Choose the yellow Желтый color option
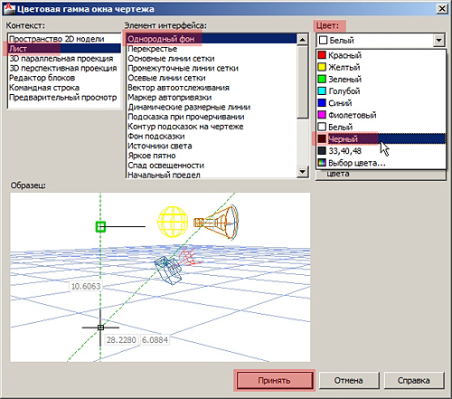Image resolution: width=452 pixels, height=399 pixels. (381, 67)
